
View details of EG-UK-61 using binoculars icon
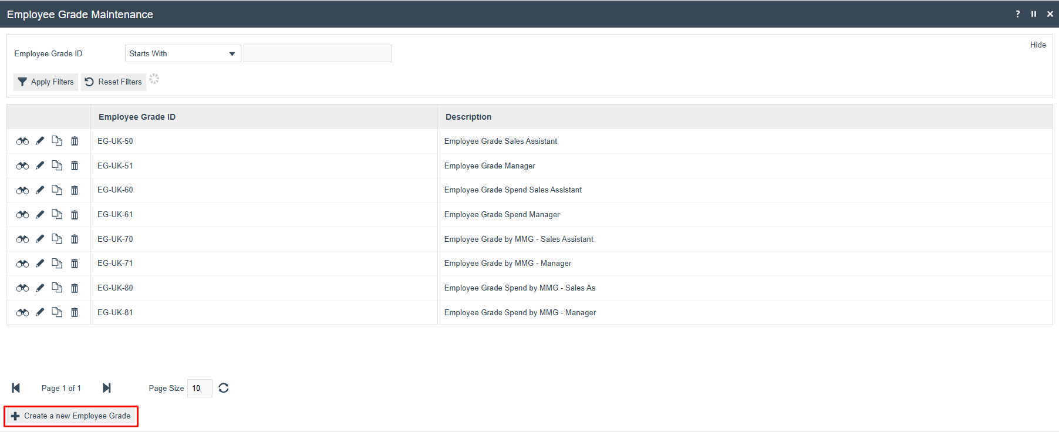click(x=22, y=215)
